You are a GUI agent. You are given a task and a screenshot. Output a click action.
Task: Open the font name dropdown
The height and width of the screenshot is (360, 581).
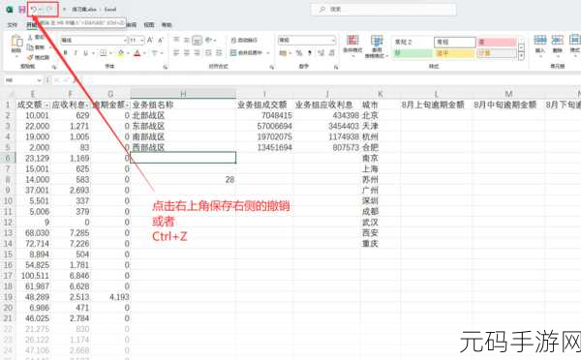125,40
